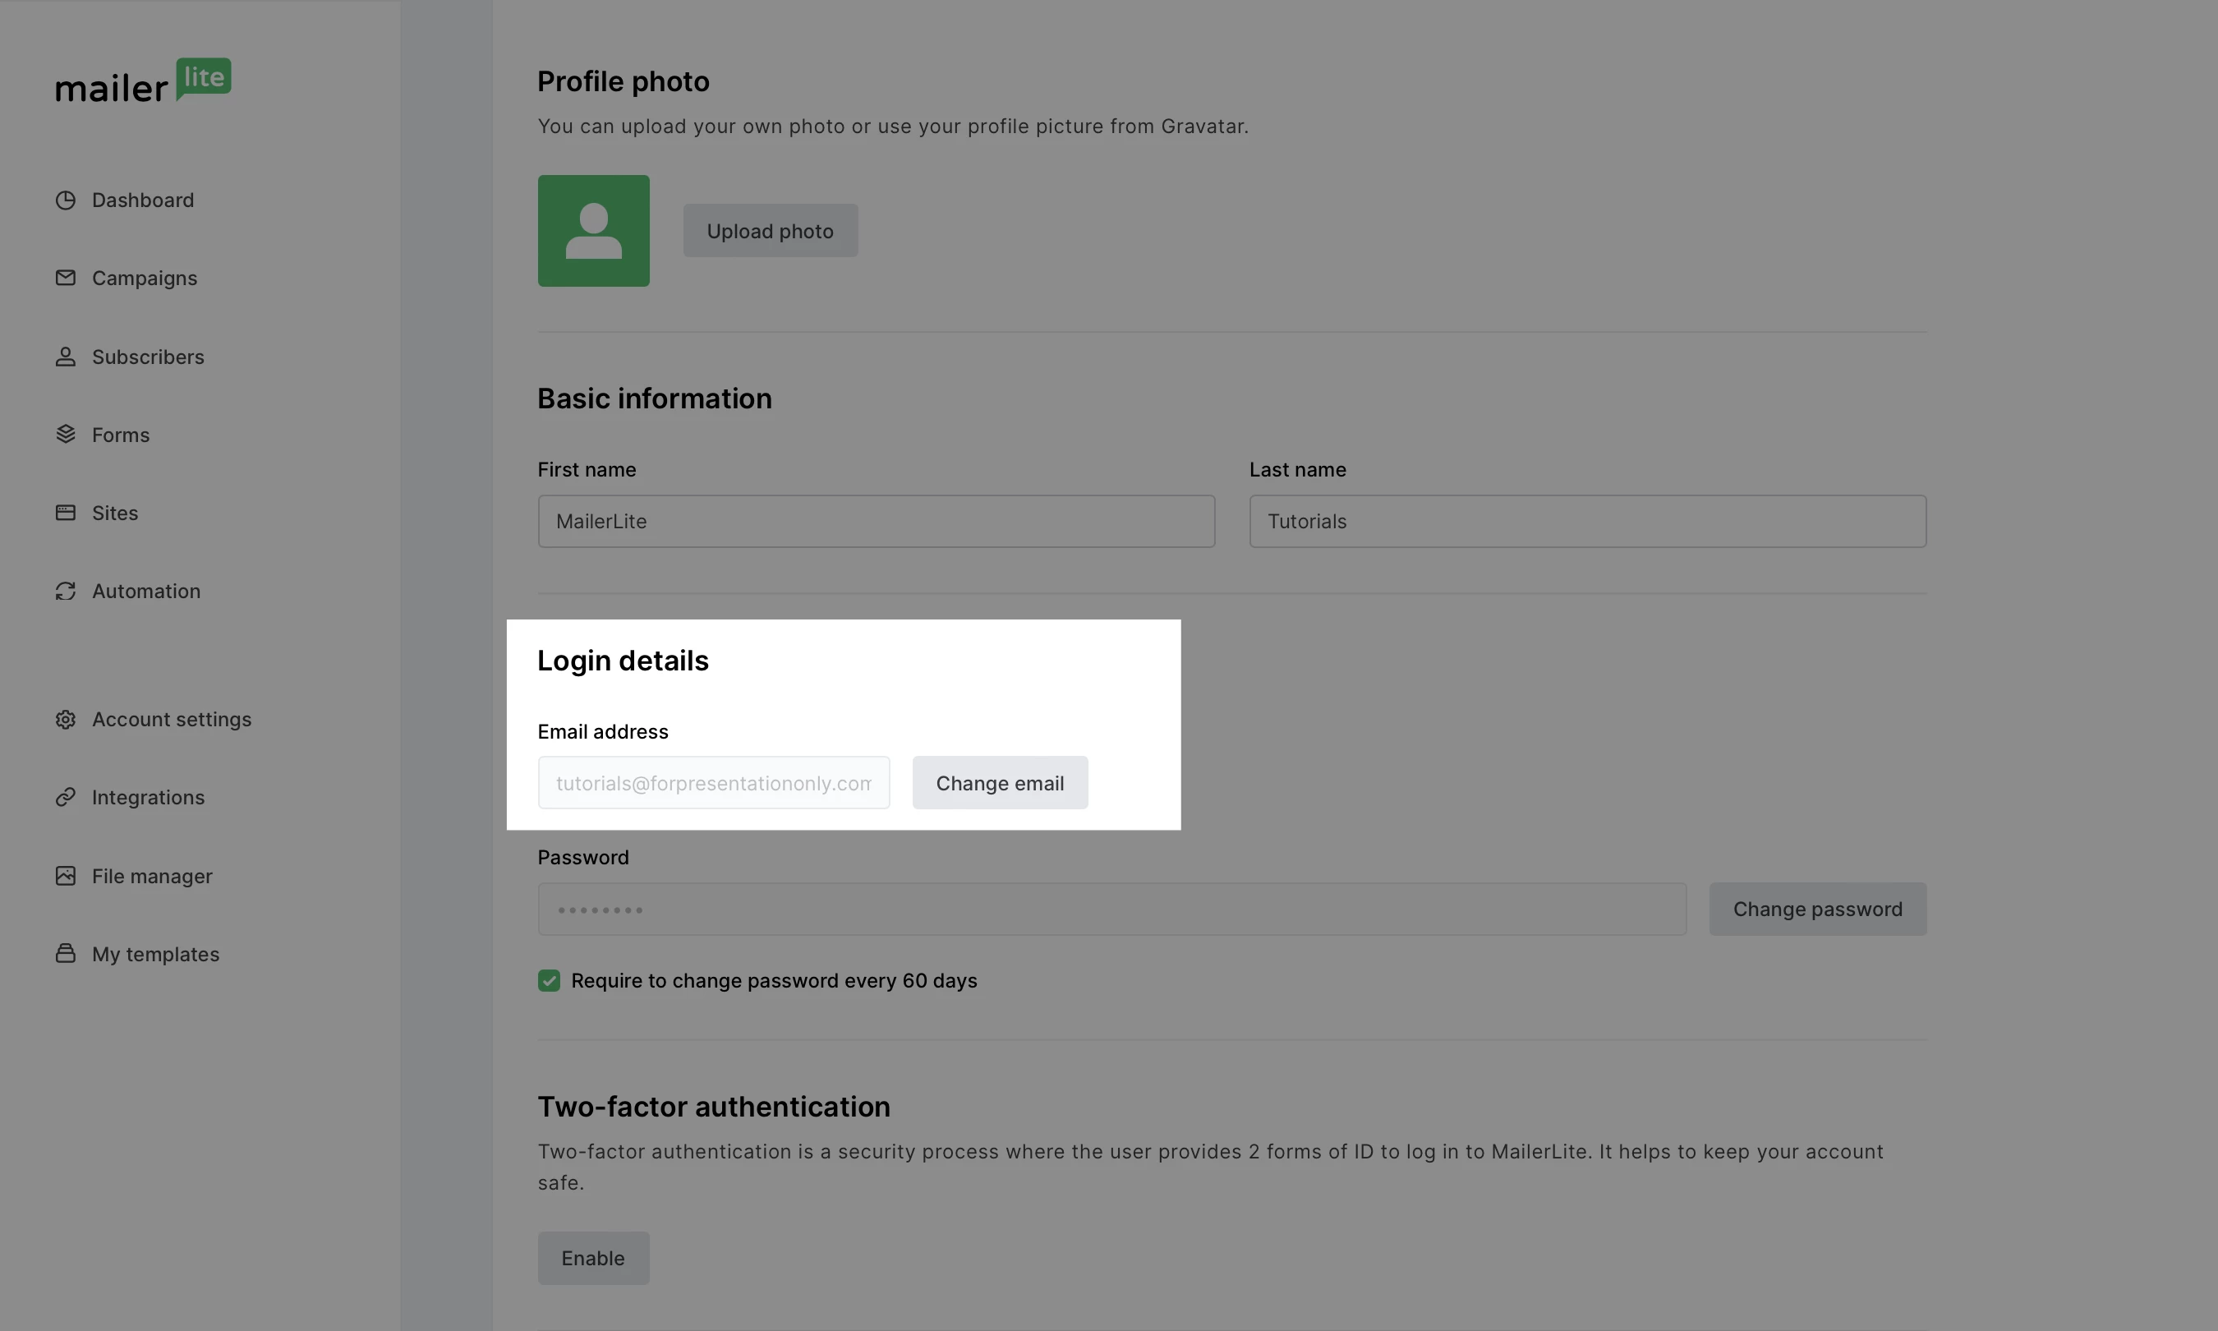This screenshot has width=2218, height=1331.
Task: Click the First name input field
Action: 876,521
